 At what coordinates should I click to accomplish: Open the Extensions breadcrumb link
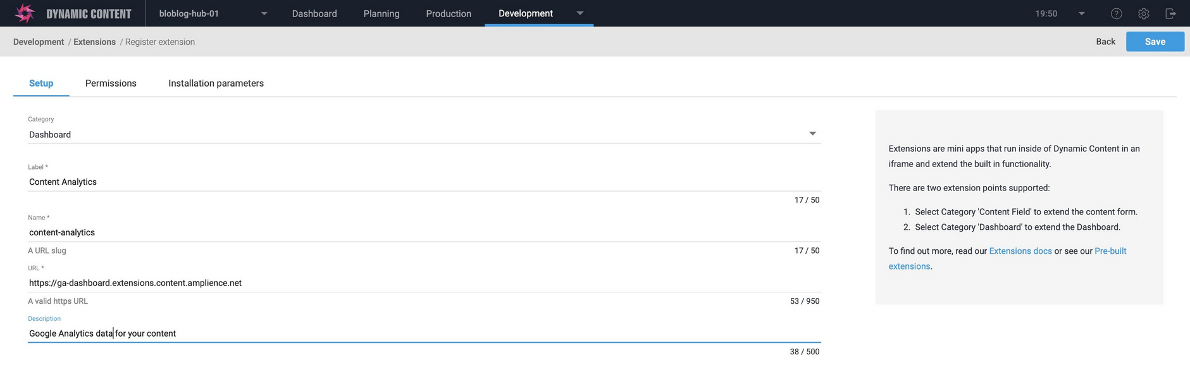pyautogui.click(x=94, y=42)
